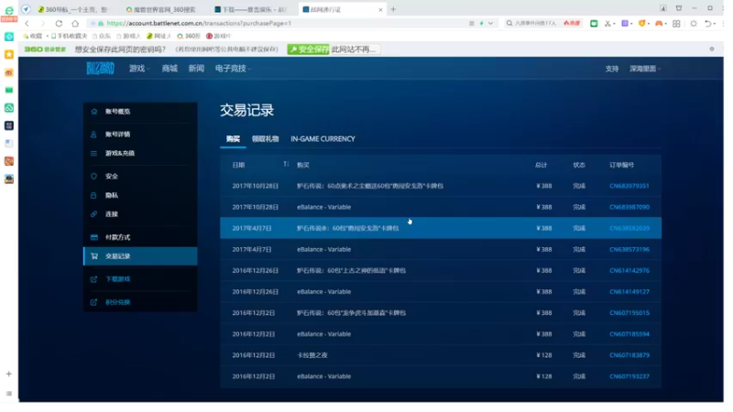This screenshot has width=733, height=412.
Task: Click the green square toolbar icon
Action: pos(594,24)
